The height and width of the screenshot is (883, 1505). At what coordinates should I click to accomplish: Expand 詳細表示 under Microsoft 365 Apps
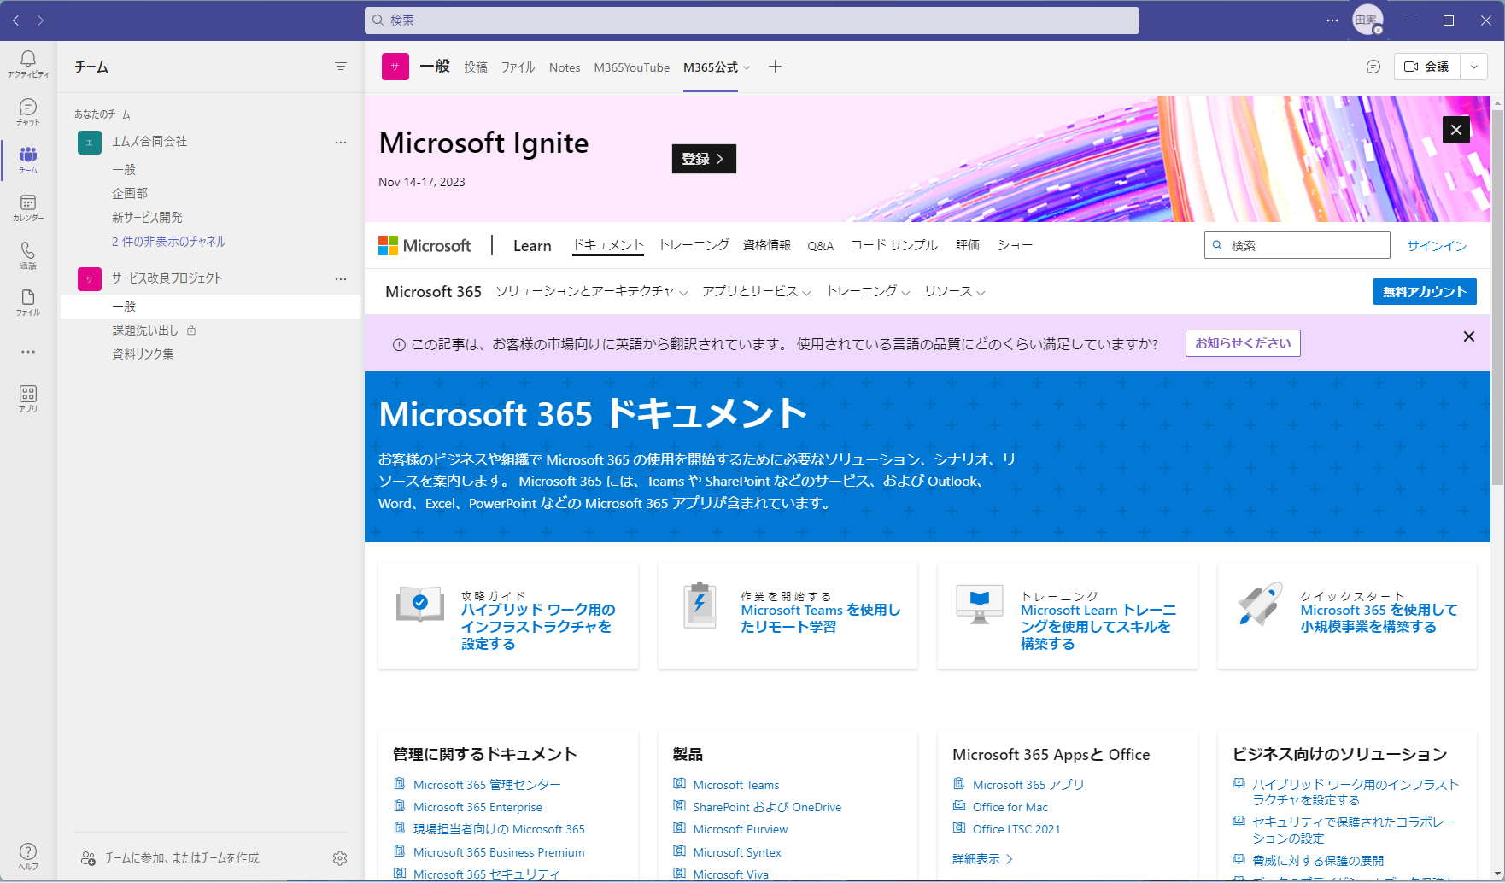pyautogui.click(x=982, y=859)
